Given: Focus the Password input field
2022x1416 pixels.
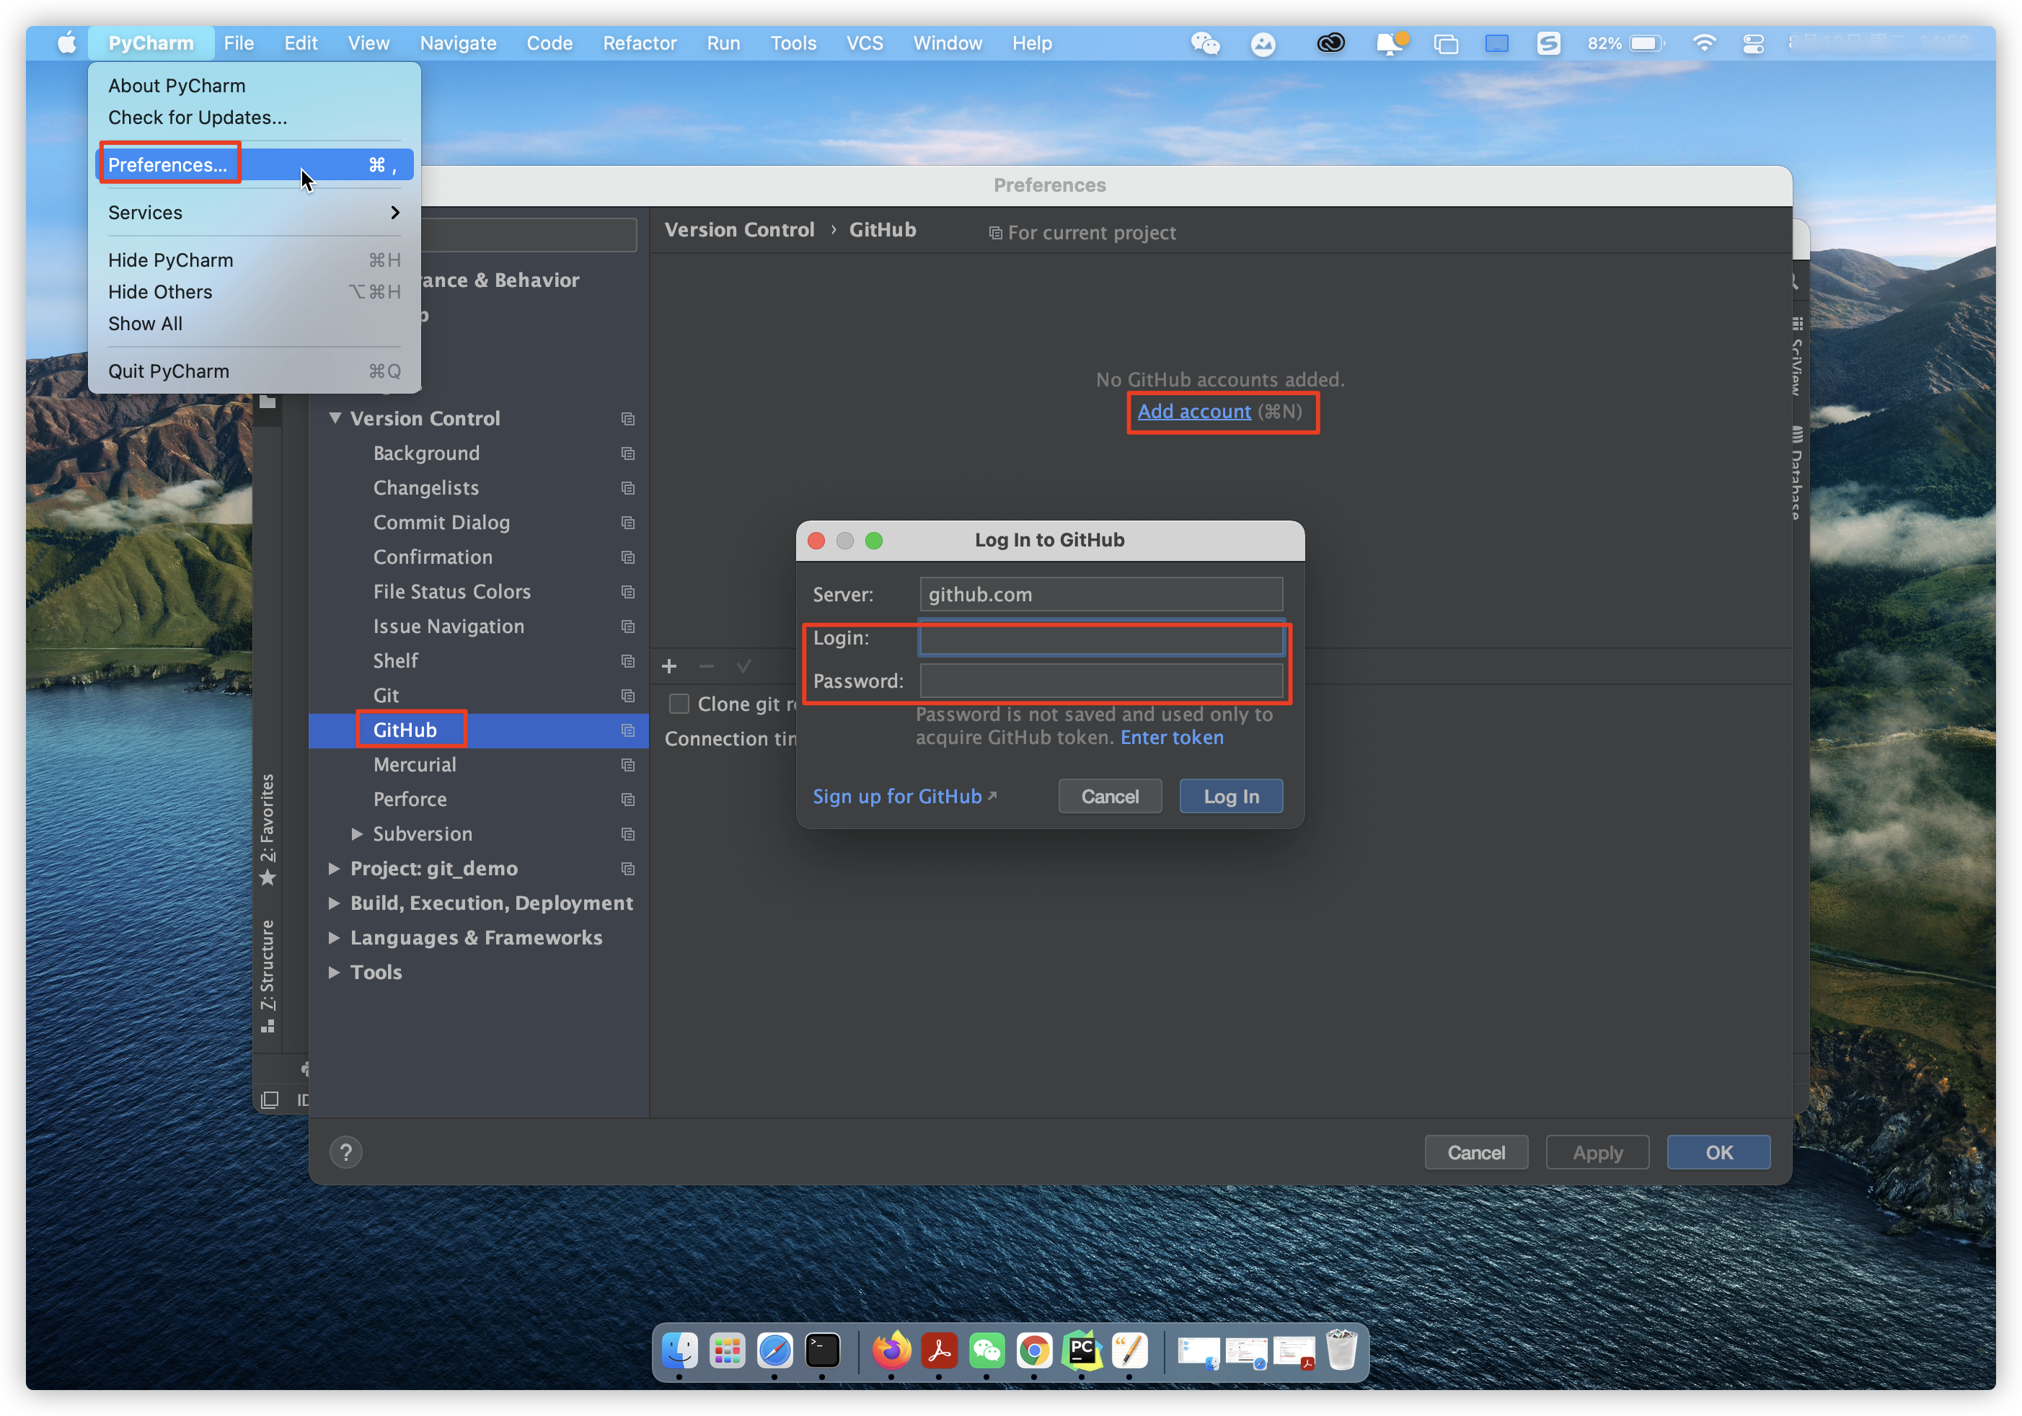Looking at the screenshot, I should [x=1101, y=681].
